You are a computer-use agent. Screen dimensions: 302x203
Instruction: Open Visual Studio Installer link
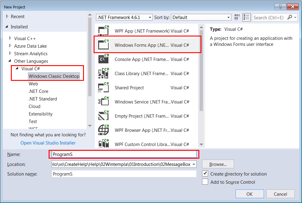(x=48, y=143)
